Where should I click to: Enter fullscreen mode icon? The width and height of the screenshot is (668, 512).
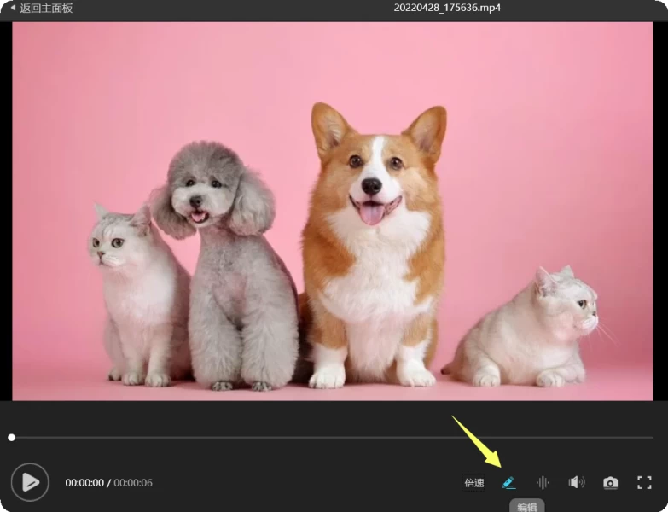644,483
